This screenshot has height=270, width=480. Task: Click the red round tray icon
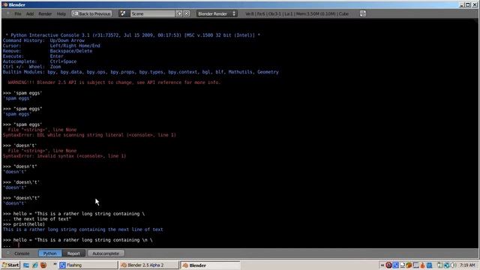click(x=388, y=265)
